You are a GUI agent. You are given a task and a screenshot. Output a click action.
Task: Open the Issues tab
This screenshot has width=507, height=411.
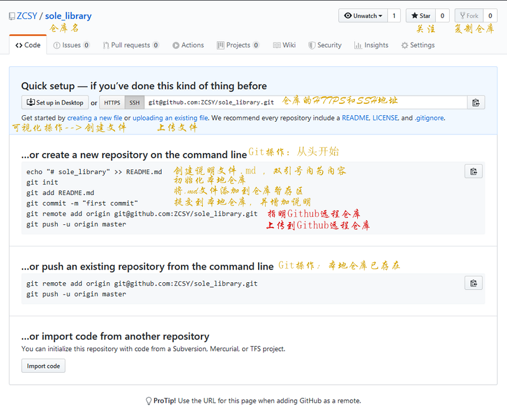71,45
